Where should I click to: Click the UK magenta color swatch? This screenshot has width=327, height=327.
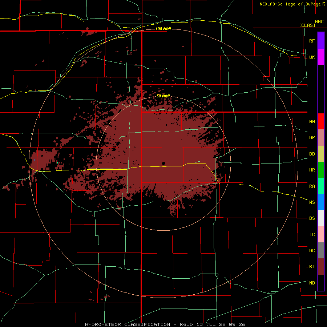pos(321,57)
